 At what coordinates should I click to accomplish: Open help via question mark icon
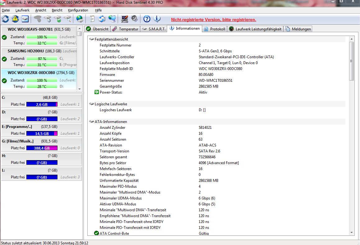click(147, 19)
